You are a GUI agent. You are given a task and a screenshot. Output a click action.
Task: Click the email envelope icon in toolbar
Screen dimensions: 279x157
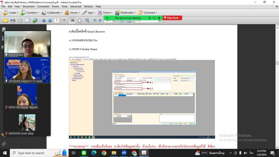point(28,20)
